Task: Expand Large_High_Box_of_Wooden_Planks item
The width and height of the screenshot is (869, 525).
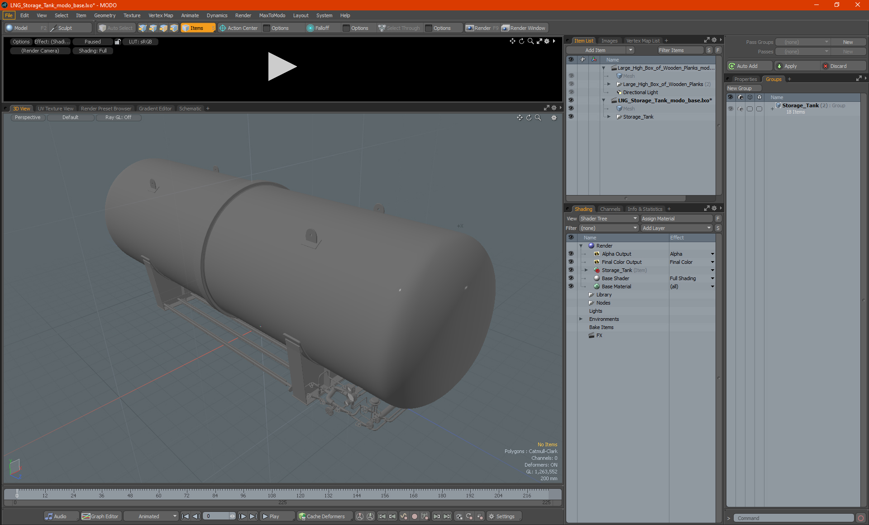Action: (609, 84)
